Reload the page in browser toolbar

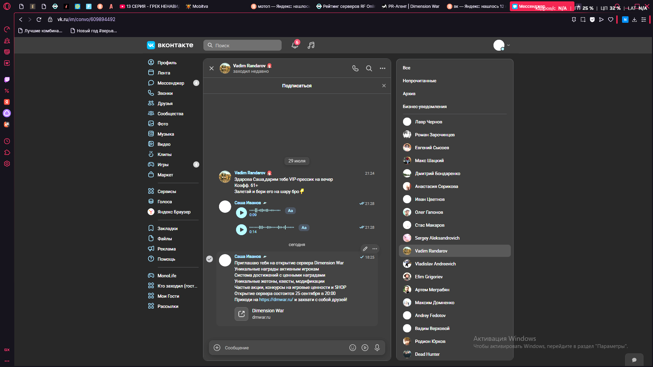click(39, 19)
